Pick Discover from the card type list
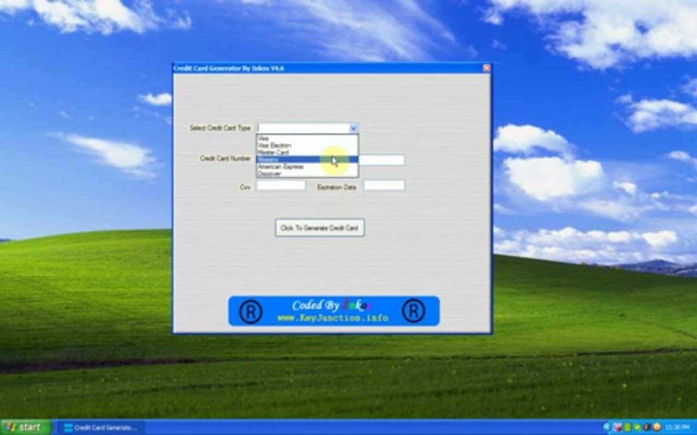Image resolution: width=697 pixels, height=435 pixels. [307, 173]
